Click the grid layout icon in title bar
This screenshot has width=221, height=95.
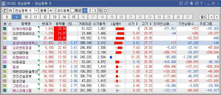coord(197,3)
